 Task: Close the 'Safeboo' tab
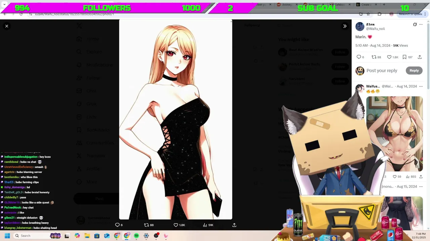(x=350, y=5)
